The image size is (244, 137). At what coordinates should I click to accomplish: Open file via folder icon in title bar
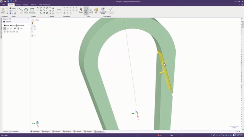pyautogui.click(x=5, y=2)
